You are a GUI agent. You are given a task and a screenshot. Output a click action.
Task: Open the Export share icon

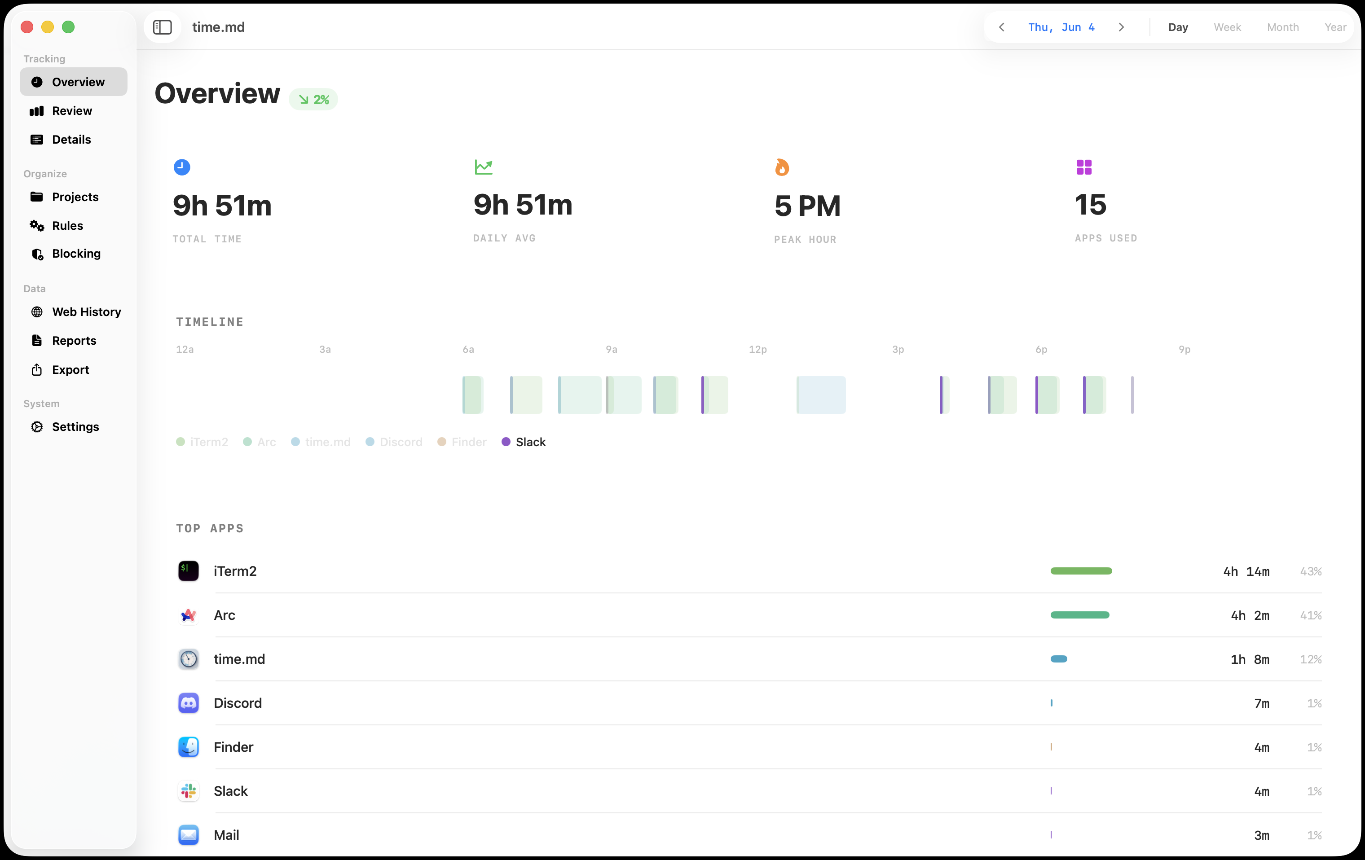click(37, 370)
